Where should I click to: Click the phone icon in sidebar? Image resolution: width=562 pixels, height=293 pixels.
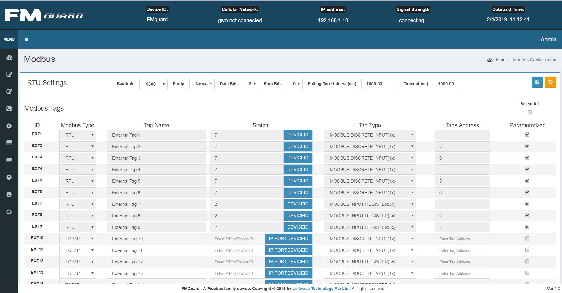[9, 109]
